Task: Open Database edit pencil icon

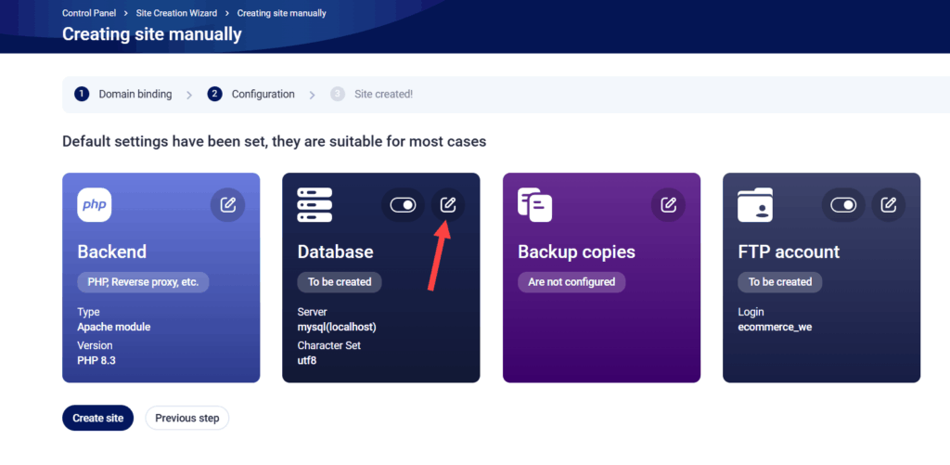Action: coord(448,205)
